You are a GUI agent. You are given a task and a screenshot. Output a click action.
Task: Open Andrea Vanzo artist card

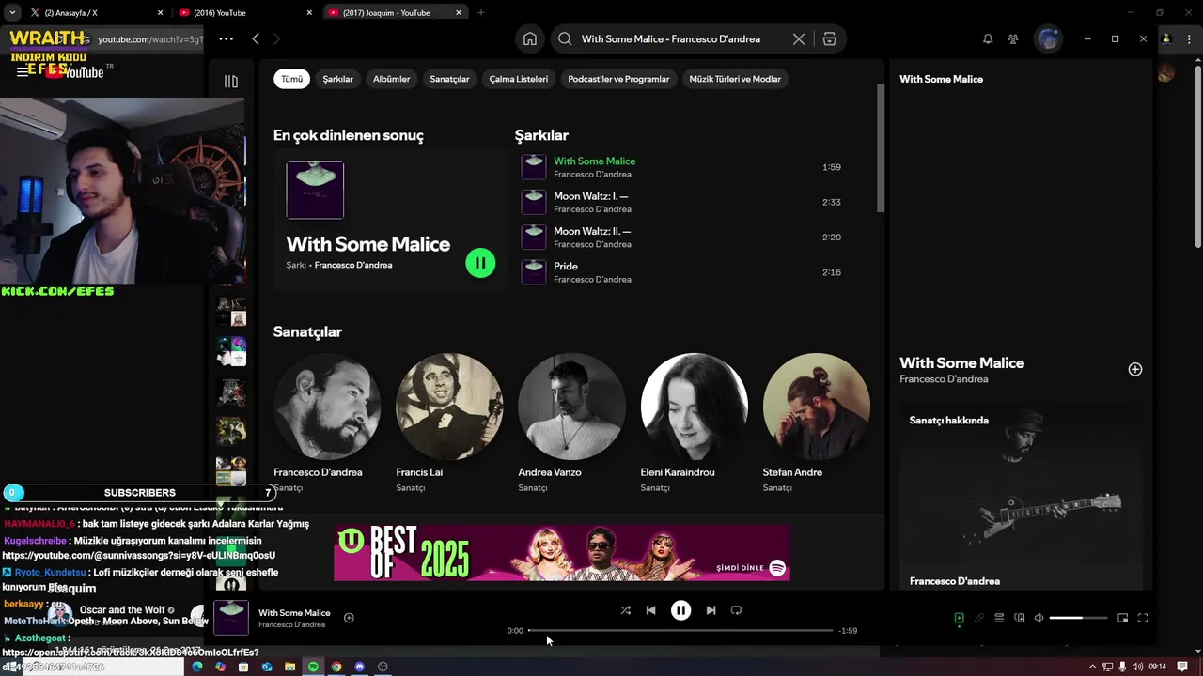[571, 422]
